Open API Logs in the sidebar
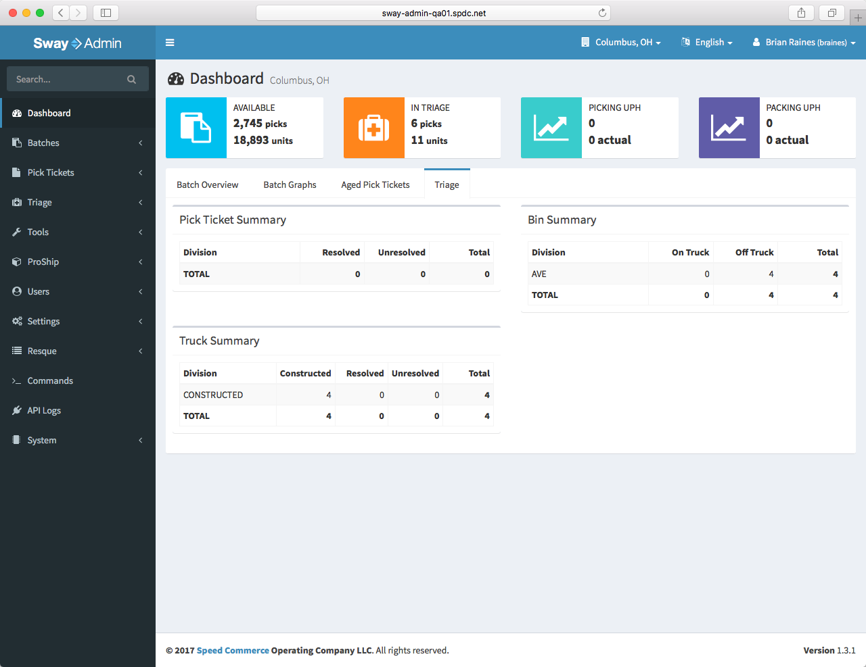Screen dimensions: 866x667 (78, 410)
